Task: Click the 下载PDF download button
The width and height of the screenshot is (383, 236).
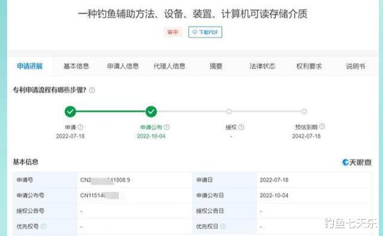Action: pyautogui.click(x=205, y=32)
